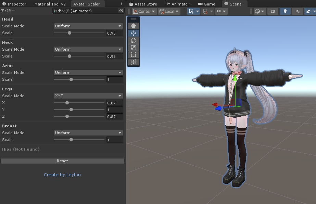Click the Reset button

[x=62, y=161]
